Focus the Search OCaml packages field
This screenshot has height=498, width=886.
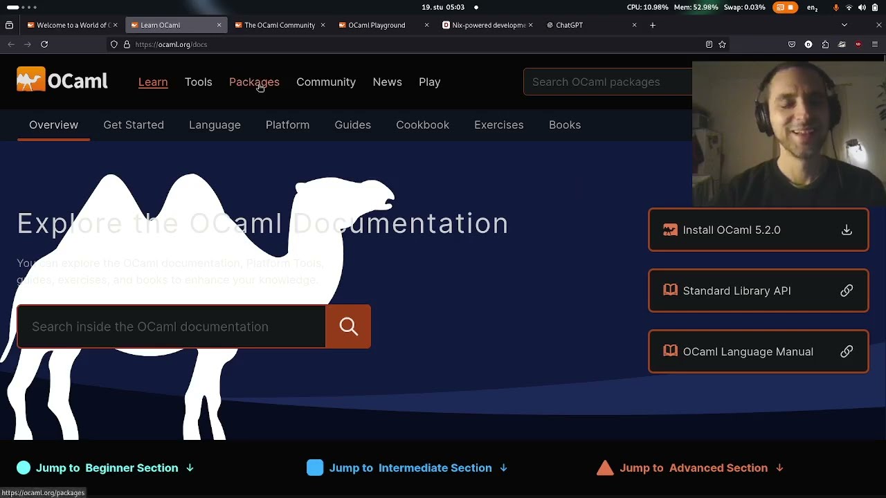point(608,82)
